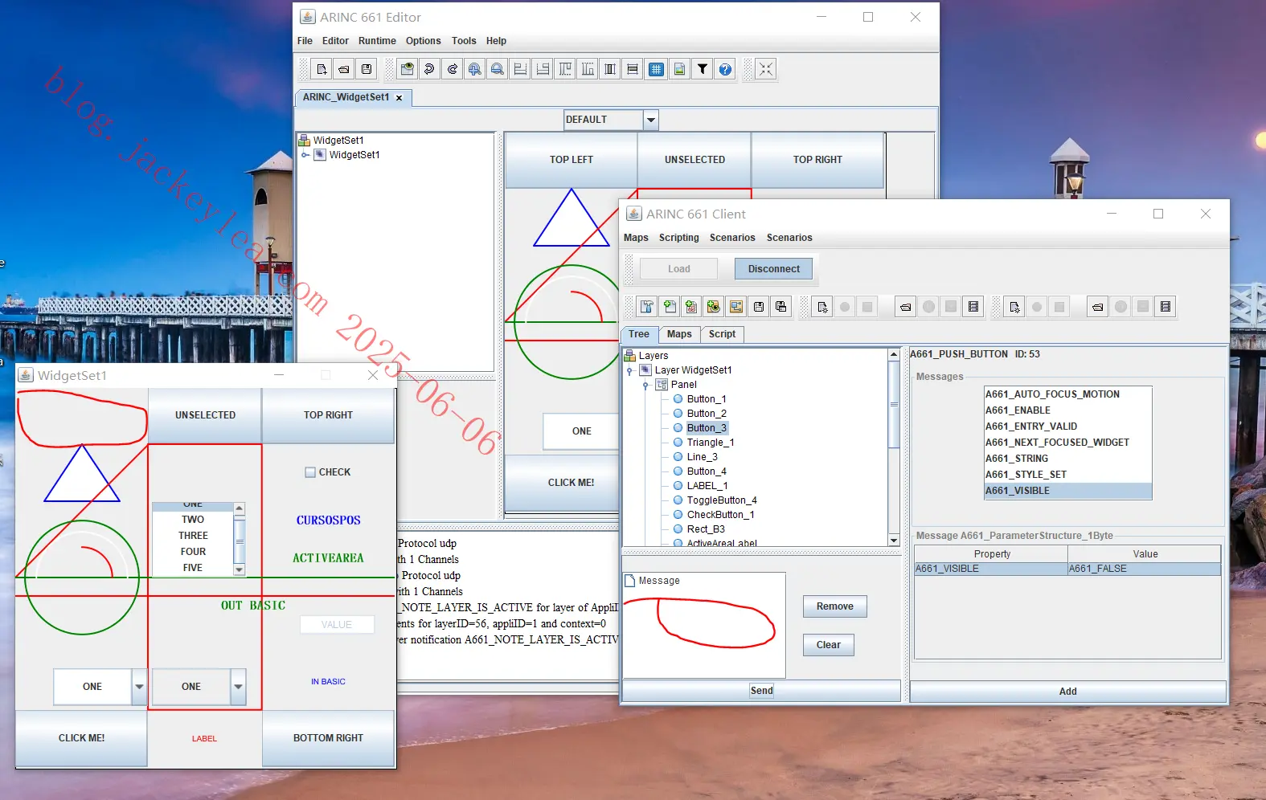Toggle the blue grid icon in Editor toolbar
Screen dimensions: 1266x800
657,69
